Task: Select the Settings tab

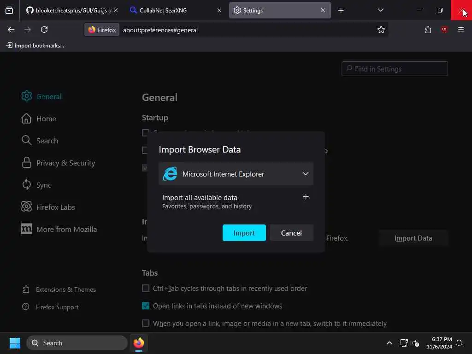Action: pos(280,10)
